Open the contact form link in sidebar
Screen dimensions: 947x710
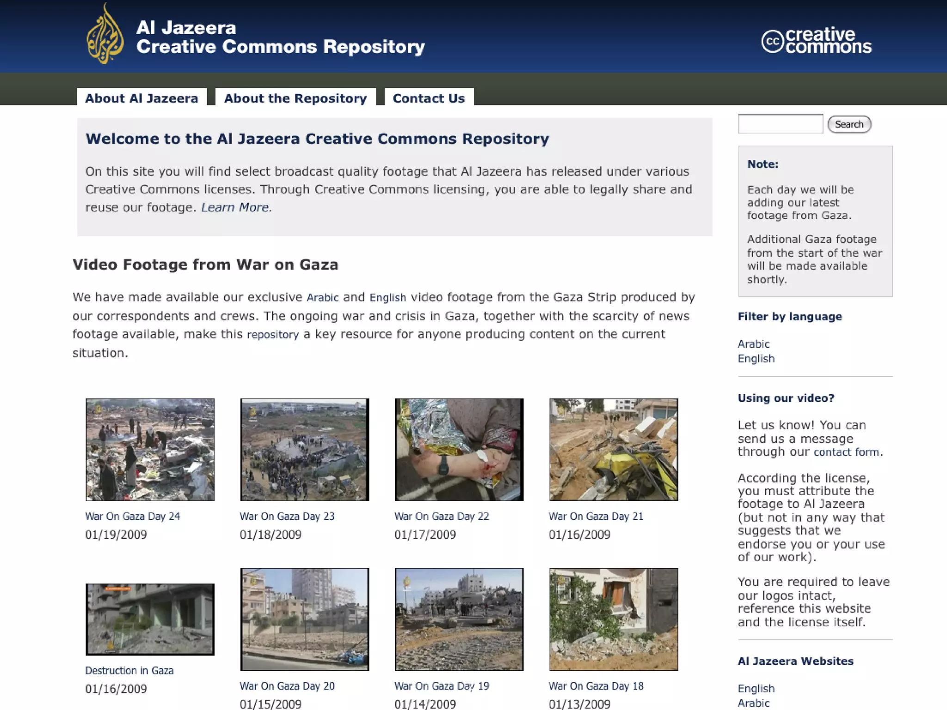click(846, 452)
